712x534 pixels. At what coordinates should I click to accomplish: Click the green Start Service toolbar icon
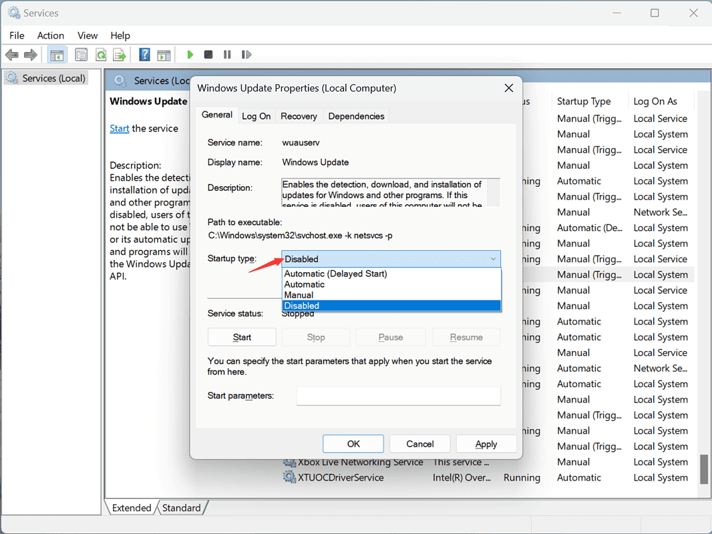pos(190,55)
